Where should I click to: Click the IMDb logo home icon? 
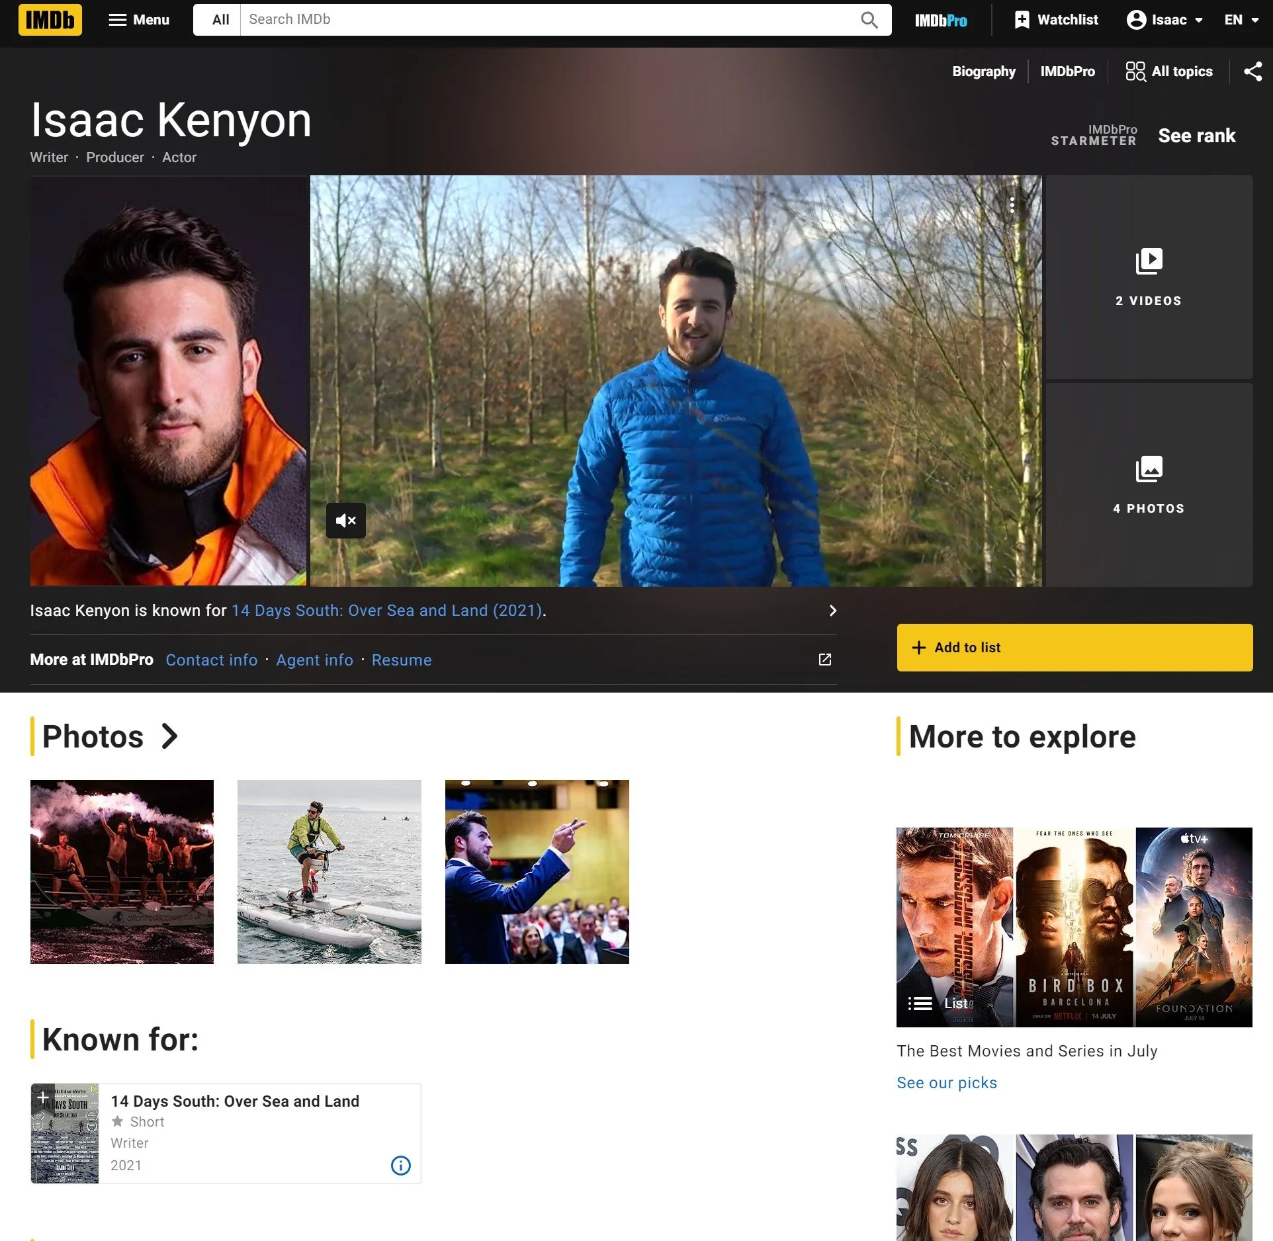click(50, 20)
